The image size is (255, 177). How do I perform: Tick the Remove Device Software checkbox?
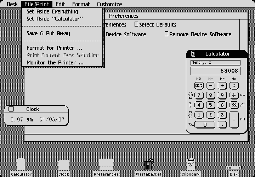pos(166,34)
